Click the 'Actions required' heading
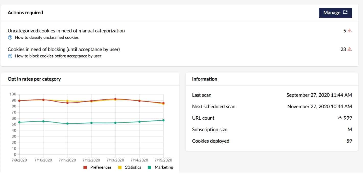This screenshot has width=363, height=174. coord(25,13)
